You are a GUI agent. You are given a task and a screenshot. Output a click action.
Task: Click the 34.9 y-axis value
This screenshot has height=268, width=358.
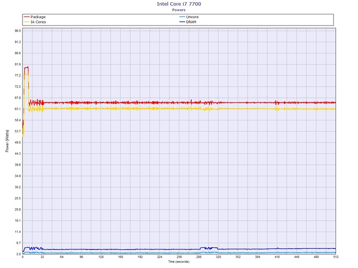tap(18, 176)
